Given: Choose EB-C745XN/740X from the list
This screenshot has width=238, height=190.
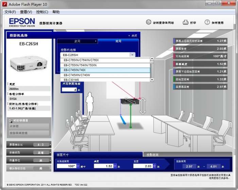Looking at the screenshot, I should point(105,70).
